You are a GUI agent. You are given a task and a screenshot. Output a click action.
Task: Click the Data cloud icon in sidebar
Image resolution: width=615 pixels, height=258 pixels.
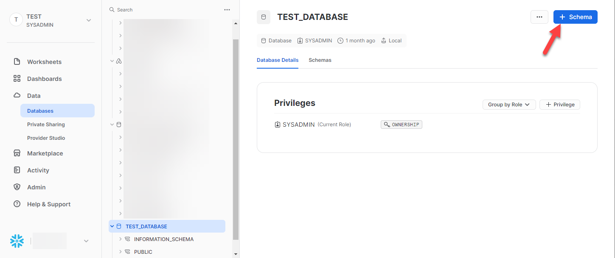[x=17, y=95]
